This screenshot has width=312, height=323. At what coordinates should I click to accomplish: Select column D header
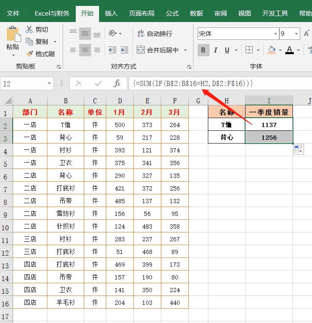pyautogui.click(x=120, y=101)
